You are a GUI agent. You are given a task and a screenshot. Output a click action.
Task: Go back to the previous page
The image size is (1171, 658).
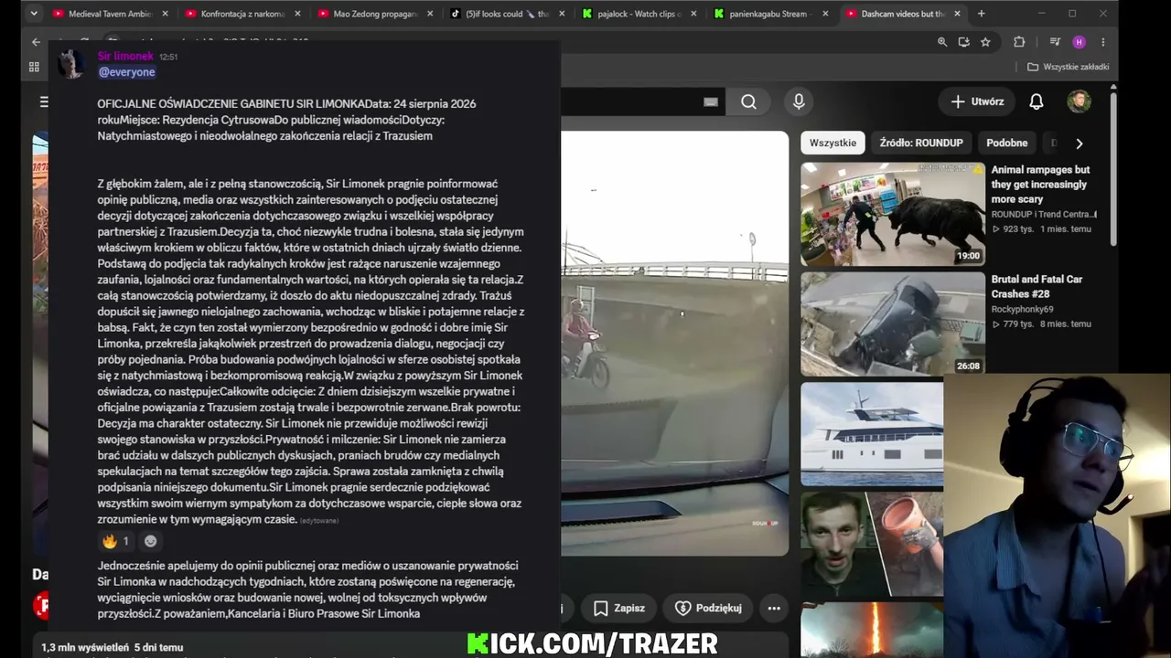coord(36,42)
